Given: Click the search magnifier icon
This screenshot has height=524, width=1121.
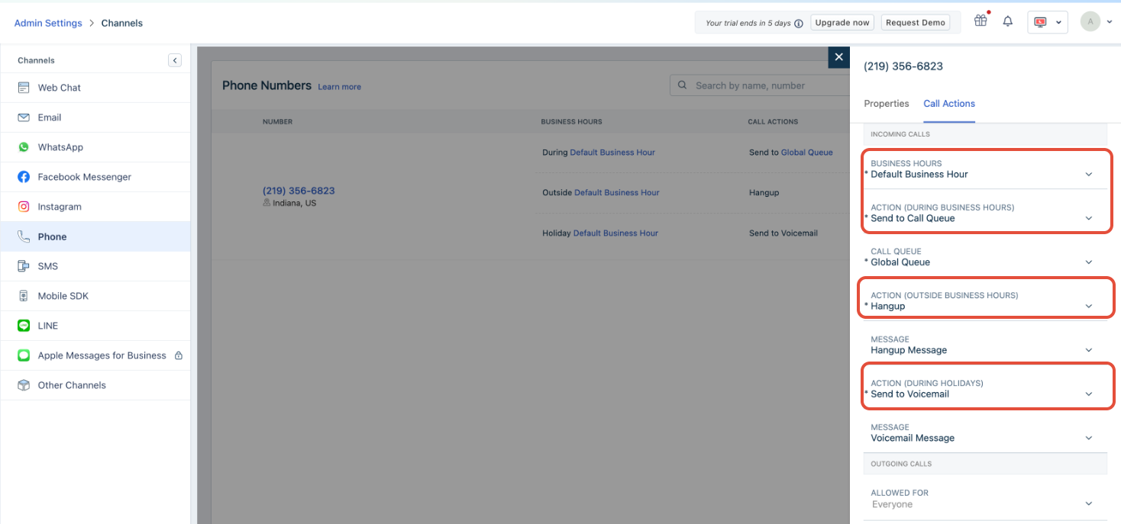Looking at the screenshot, I should (x=681, y=85).
